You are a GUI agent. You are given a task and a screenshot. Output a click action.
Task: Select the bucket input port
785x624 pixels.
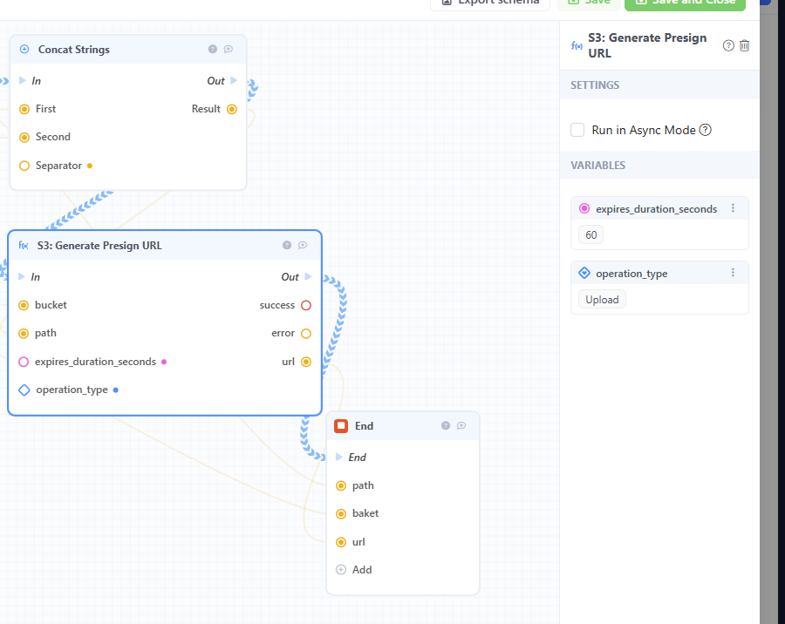coord(24,305)
